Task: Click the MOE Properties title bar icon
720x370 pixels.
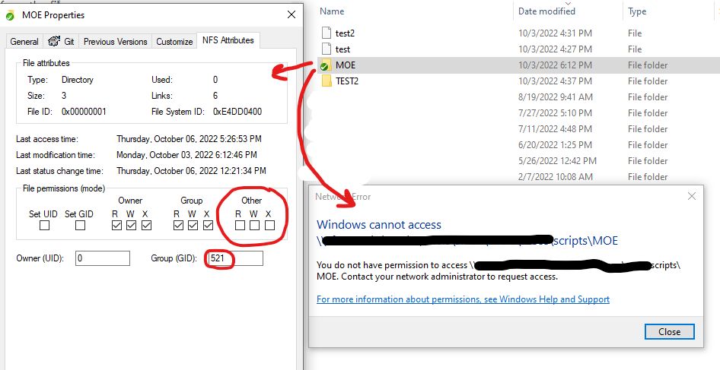Action: 10,15
